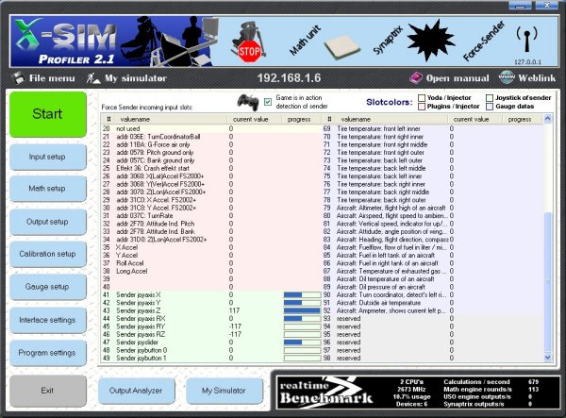566x418 pixels.
Task: Enable Joystick of sender slotcolor checkbox
Action: [490, 98]
